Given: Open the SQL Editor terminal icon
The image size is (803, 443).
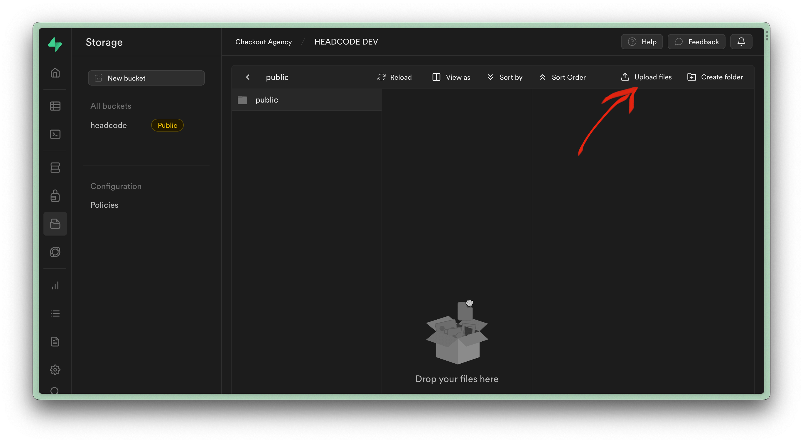Looking at the screenshot, I should (x=55, y=134).
